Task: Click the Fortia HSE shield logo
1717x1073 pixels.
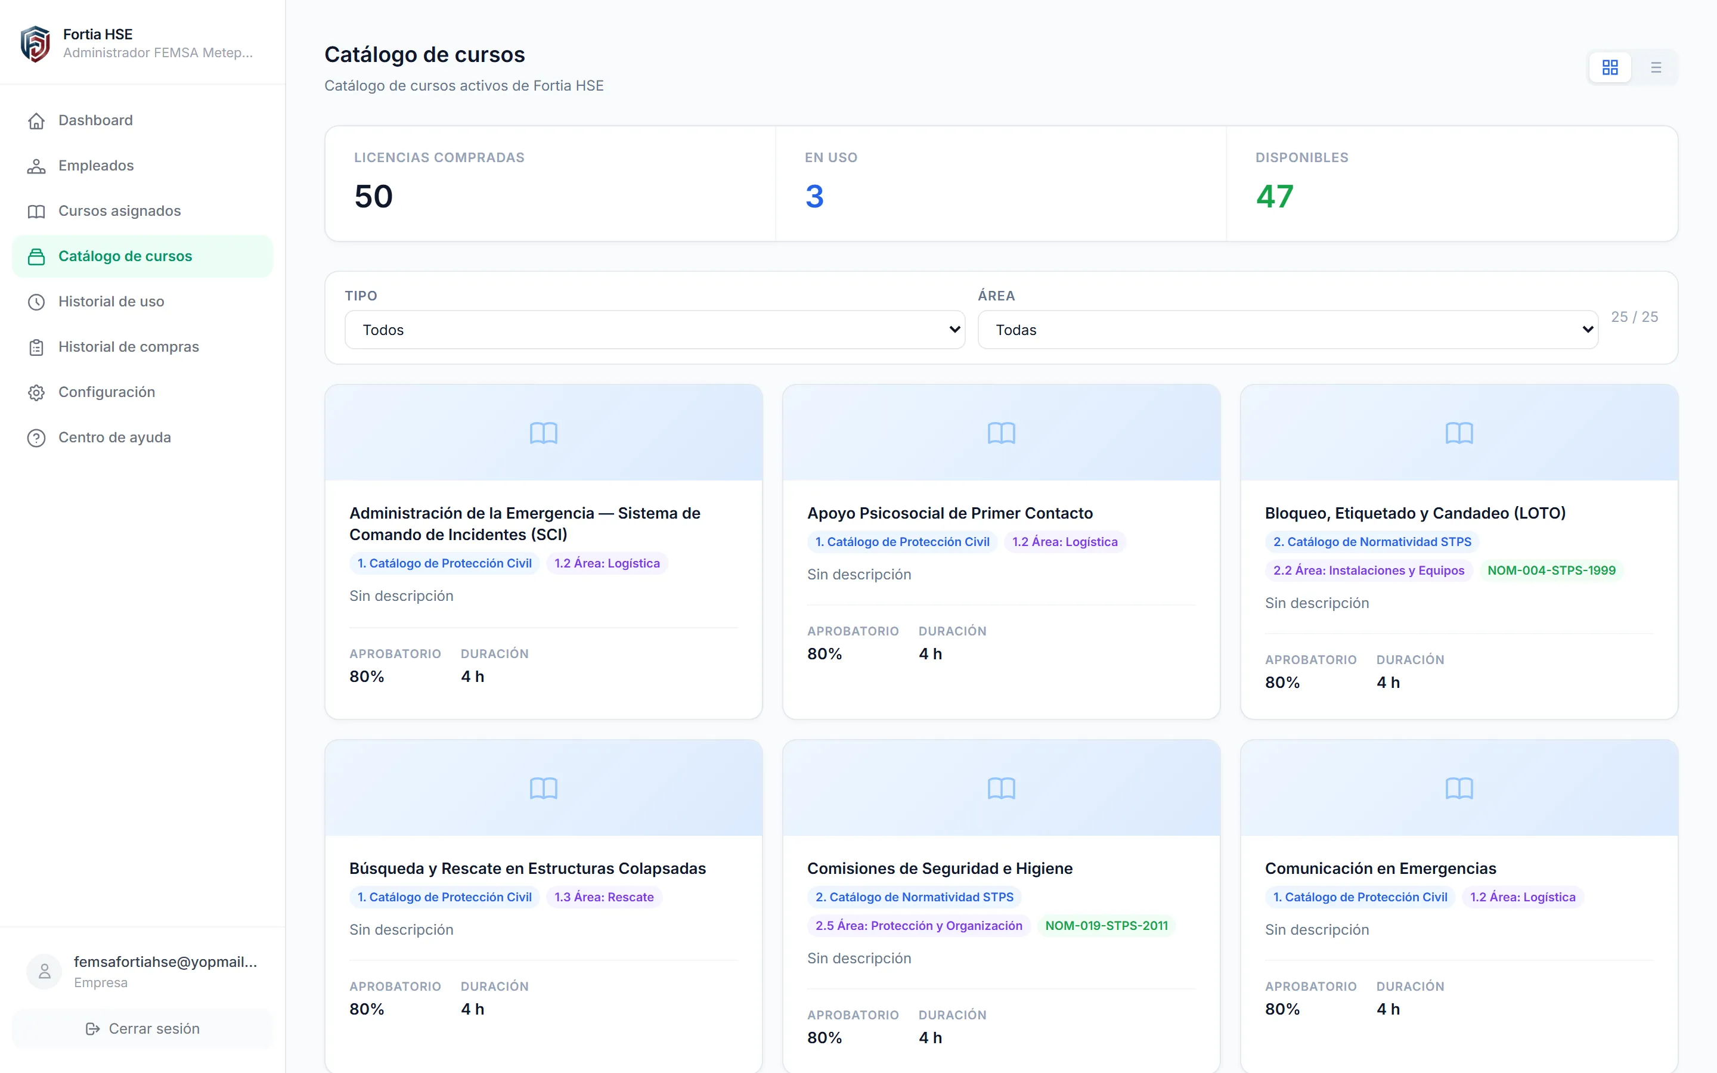Action: [x=35, y=44]
